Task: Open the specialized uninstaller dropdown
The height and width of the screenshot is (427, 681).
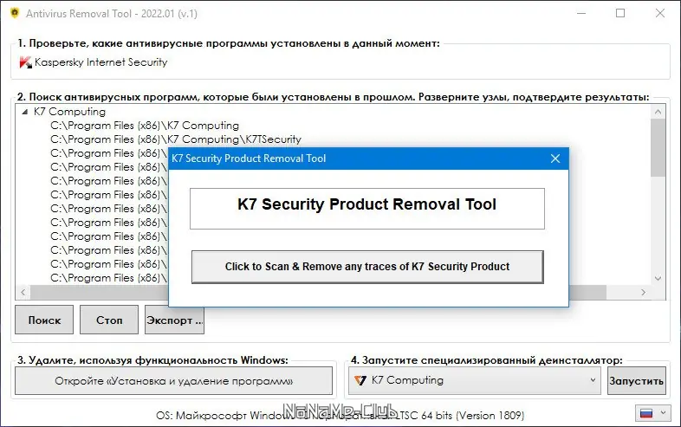Action: point(593,380)
